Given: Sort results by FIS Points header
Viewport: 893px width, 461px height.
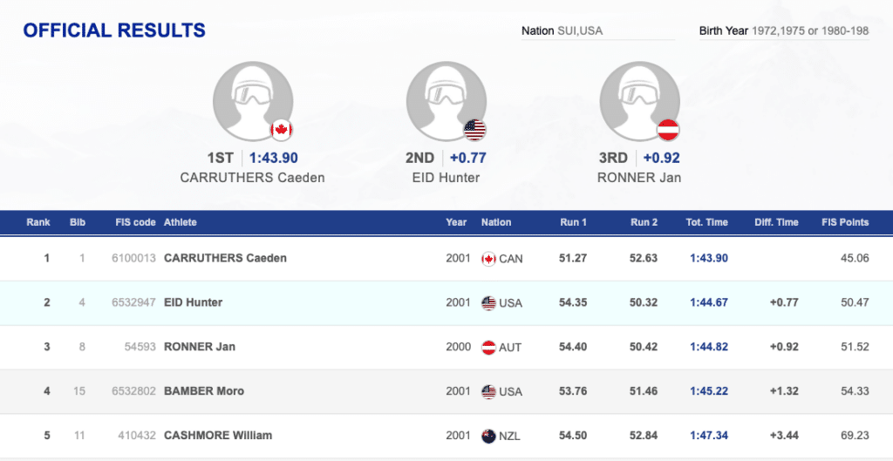Looking at the screenshot, I should (845, 222).
